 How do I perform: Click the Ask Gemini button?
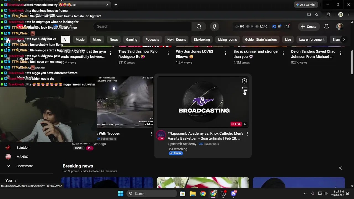pyautogui.click(x=306, y=5)
